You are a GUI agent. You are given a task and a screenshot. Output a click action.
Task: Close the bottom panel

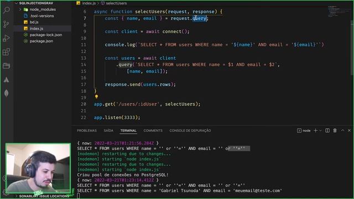tap(349, 130)
